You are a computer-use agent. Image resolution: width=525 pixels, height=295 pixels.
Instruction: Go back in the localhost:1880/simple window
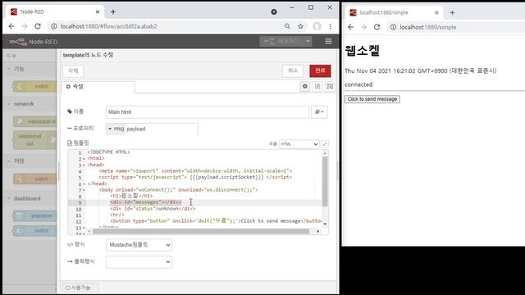(x=350, y=27)
